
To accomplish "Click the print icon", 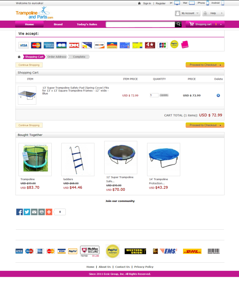I will 42,212.
